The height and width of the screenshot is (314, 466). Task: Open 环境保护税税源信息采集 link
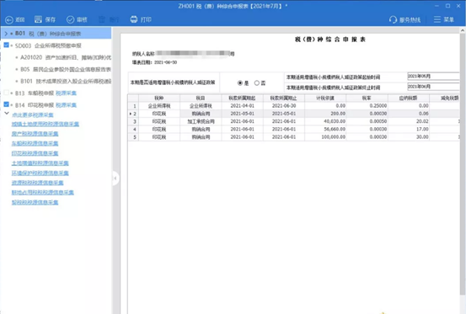coord(40,173)
